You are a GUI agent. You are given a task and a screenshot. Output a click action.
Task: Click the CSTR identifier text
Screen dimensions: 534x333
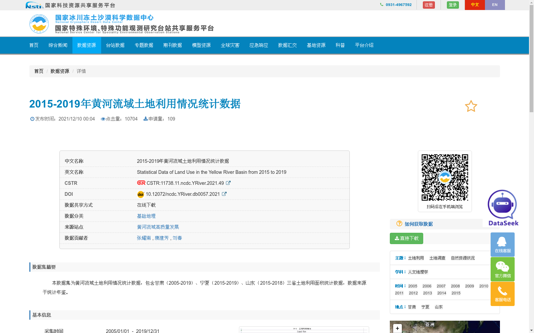(185, 183)
